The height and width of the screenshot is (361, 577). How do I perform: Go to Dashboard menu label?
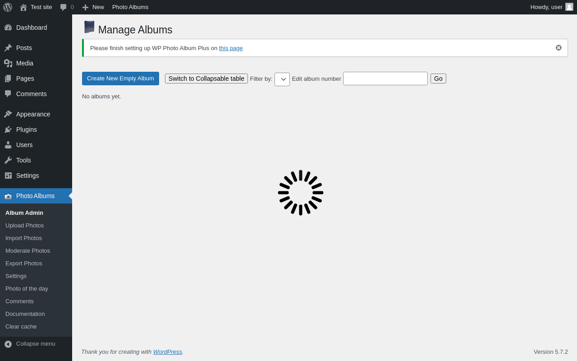tap(32, 28)
